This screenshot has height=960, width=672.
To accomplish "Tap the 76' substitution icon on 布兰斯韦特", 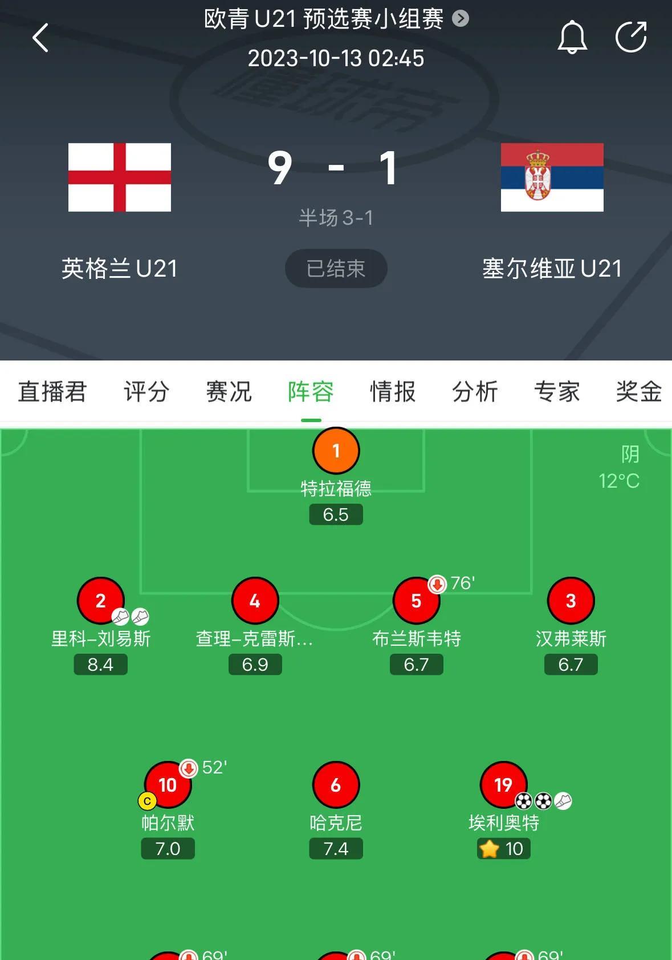I will tap(437, 584).
